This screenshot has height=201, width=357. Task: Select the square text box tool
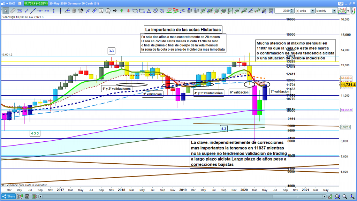click(101, 11)
